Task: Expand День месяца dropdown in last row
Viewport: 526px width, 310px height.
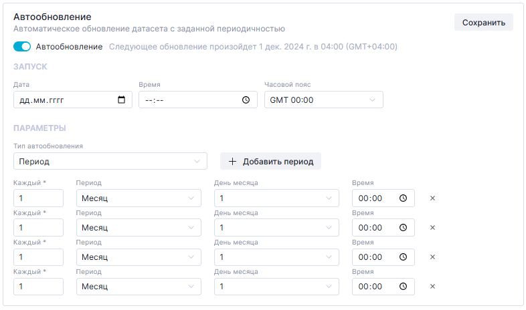Action: 276,287
